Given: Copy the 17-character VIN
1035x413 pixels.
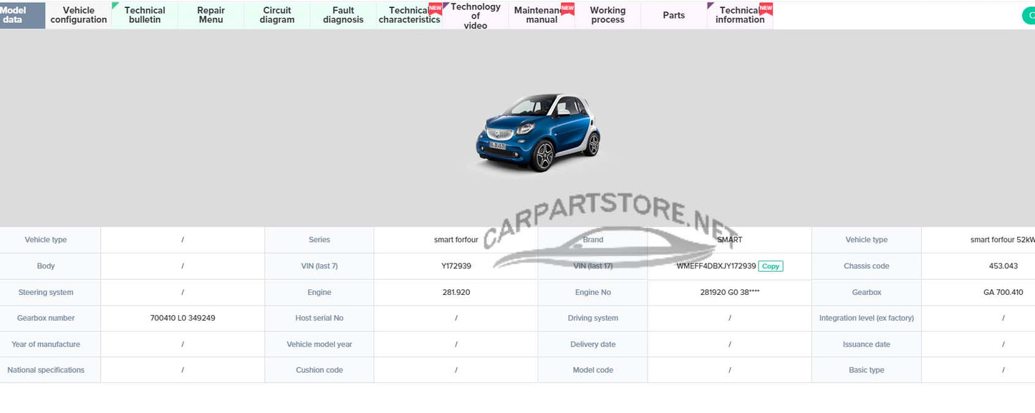Looking at the screenshot, I should tap(771, 266).
